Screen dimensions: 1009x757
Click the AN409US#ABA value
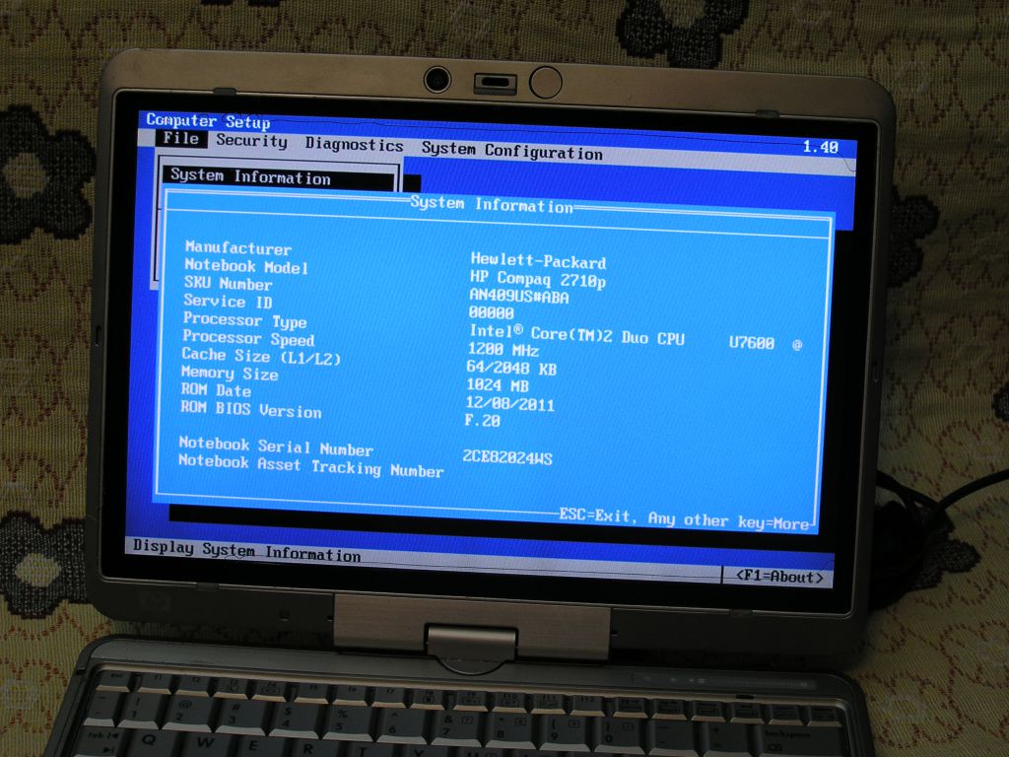click(518, 296)
